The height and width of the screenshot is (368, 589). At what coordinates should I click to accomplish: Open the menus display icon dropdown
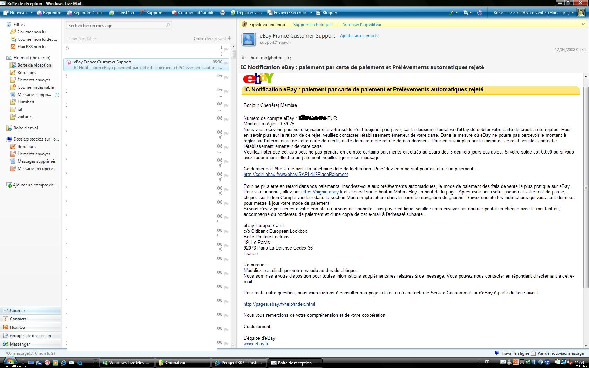coord(468,13)
